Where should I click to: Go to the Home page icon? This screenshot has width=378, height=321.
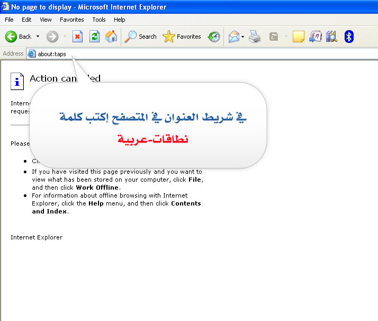point(111,37)
